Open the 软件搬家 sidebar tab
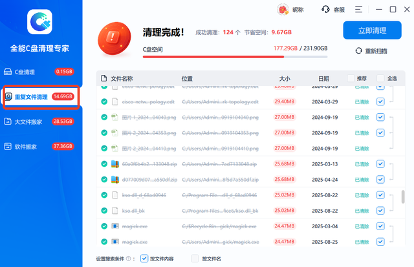 coord(39,146)
